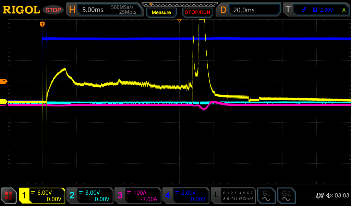Click the RIGOL logo
The height and width of the screenshot is (206, 351).
click(x=21, y=10)
